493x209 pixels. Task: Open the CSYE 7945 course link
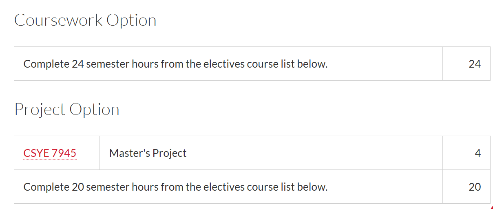pos(50,153)
